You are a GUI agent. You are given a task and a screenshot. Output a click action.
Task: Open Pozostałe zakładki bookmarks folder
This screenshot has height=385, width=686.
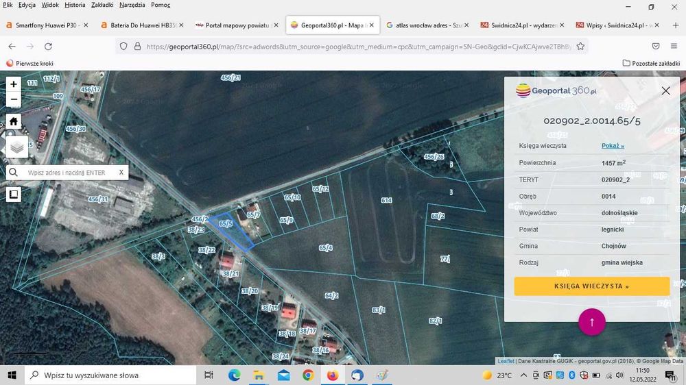(x=651, y=63)
